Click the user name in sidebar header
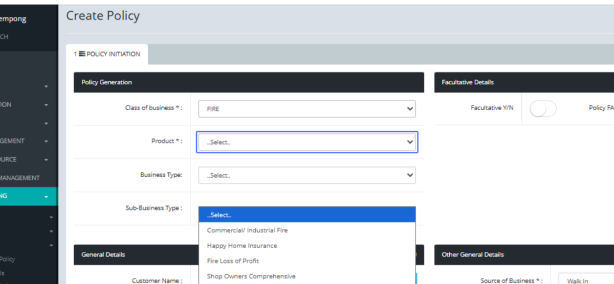The height and width of the screenshot is (284, 614). point(13,19)
